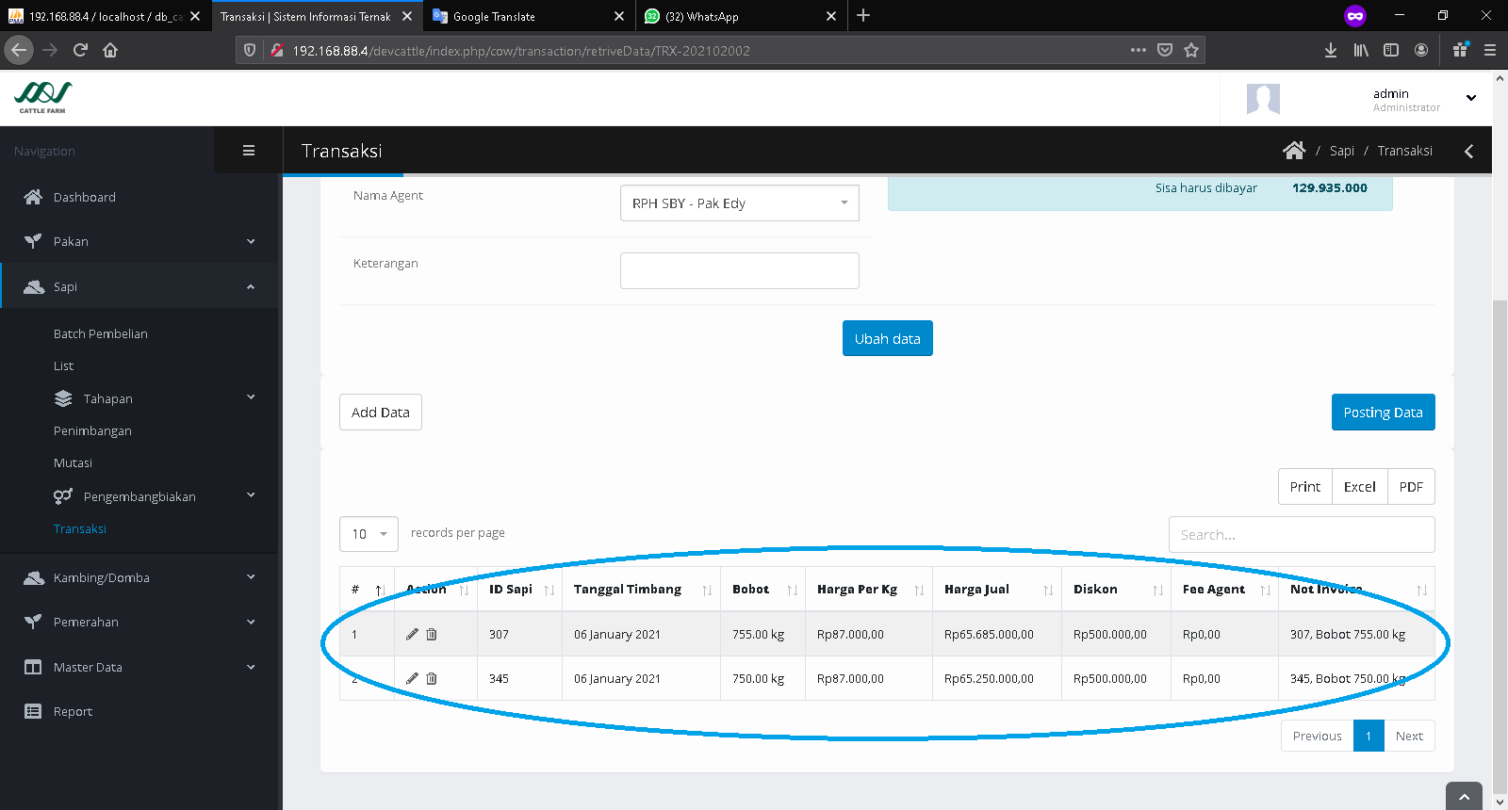Open the Nama Agent dropdown
This screenshot has width=1508, height=810.
click(739, 203)
